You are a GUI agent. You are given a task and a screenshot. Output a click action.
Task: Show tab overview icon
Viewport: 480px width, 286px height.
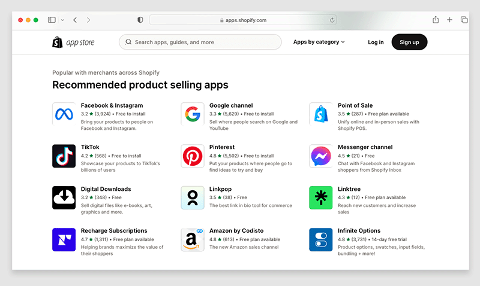tap(464, 20)
